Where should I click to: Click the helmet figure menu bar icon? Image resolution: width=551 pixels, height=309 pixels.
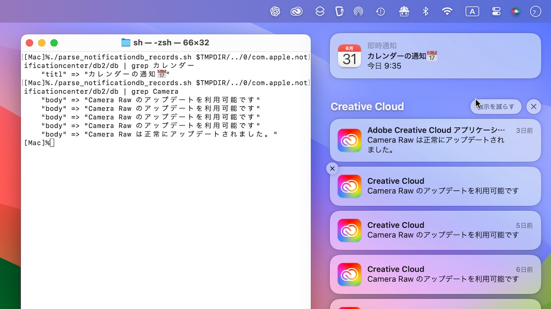[x=404, y=12]
